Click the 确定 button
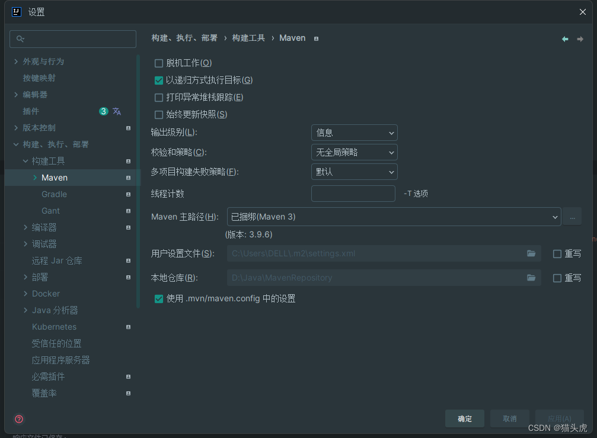Screen dimensions: 597x438 pos(465,418)
